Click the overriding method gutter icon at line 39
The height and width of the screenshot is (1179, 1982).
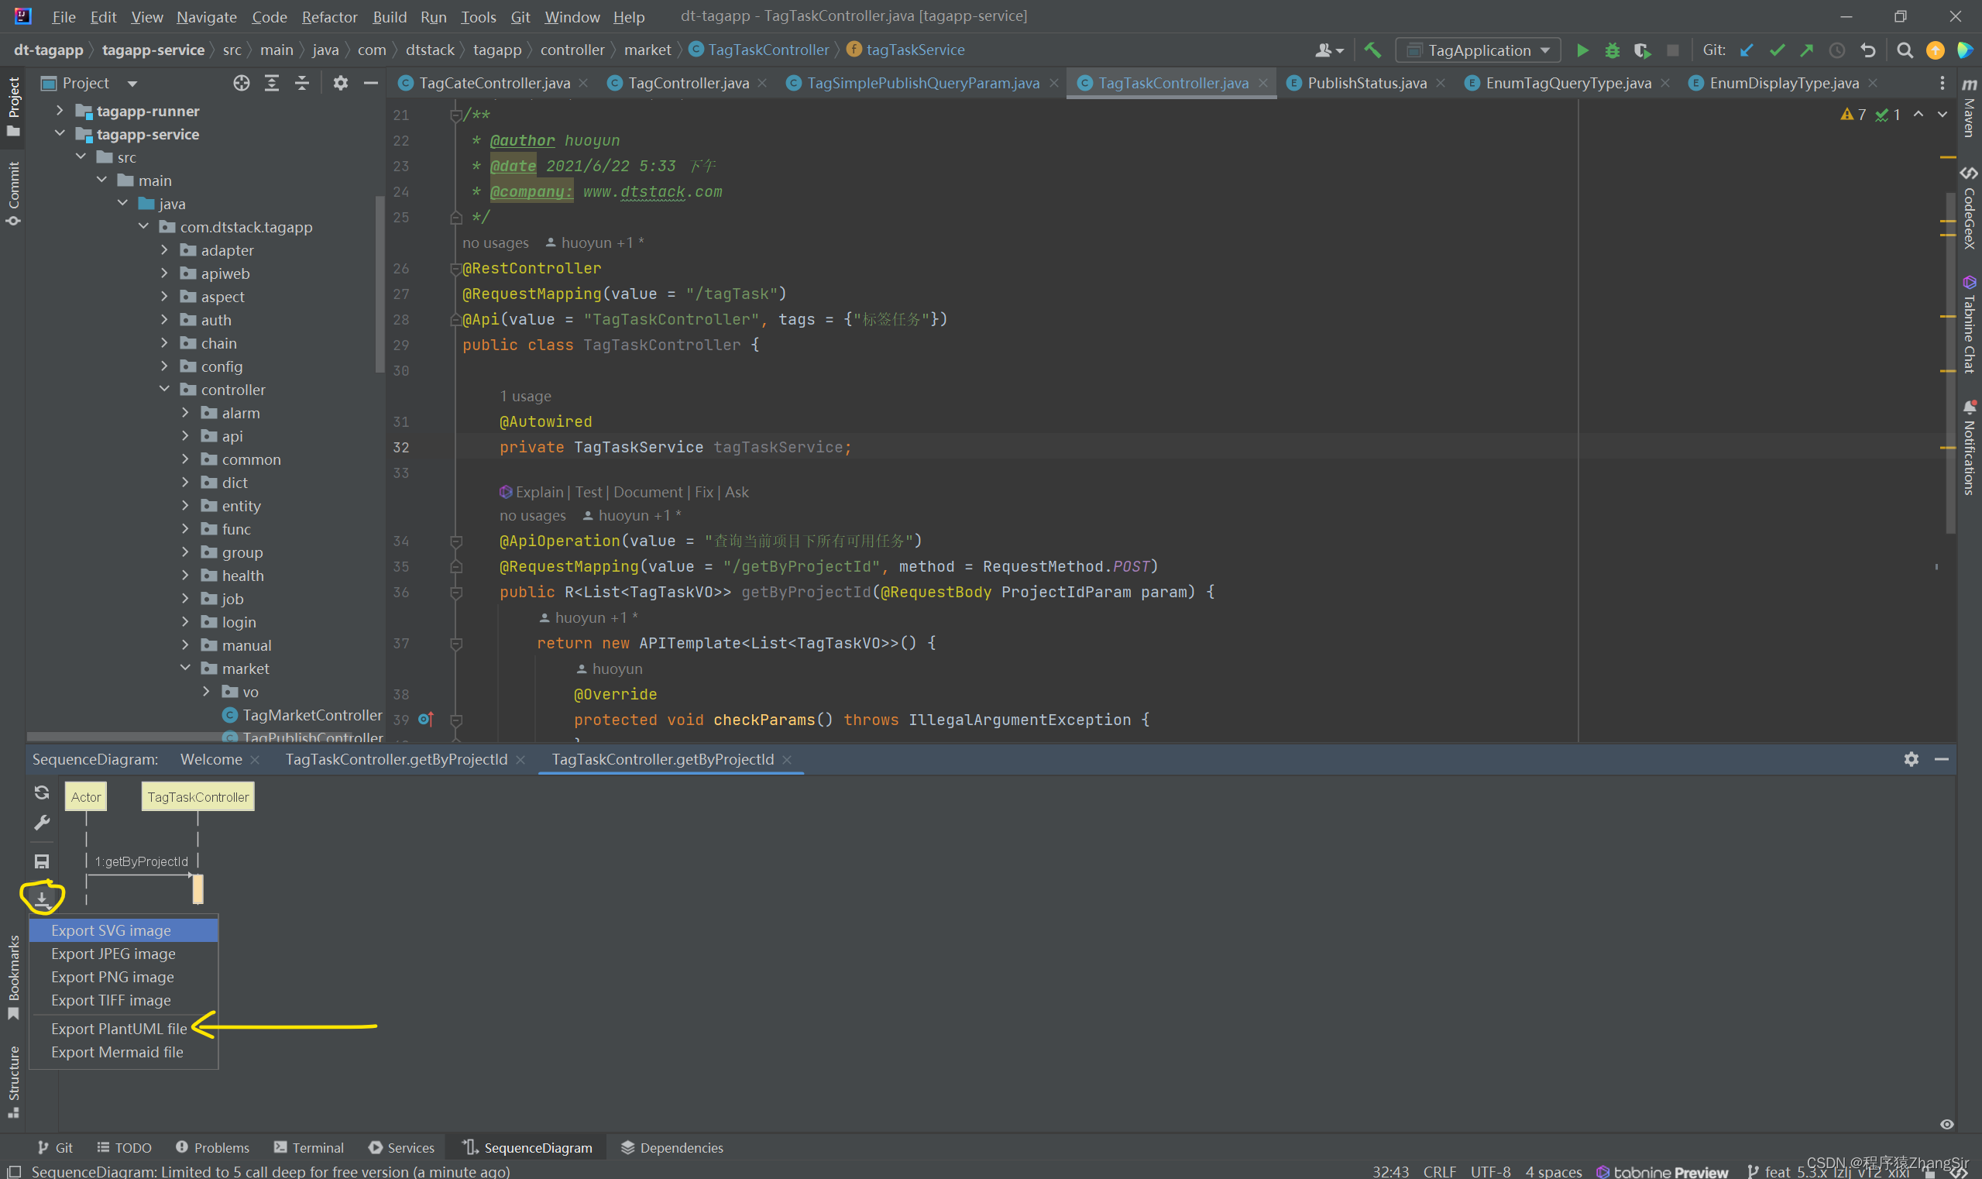pos(426,720)
